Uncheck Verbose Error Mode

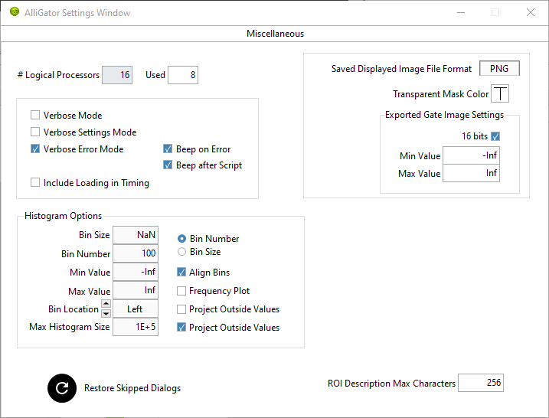point(35,149)
